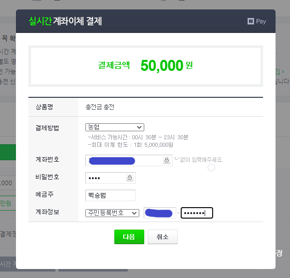Viewport: 290px width, 278px height.
Task: Click the 다음 green button
Action: (x=129, y=237)
